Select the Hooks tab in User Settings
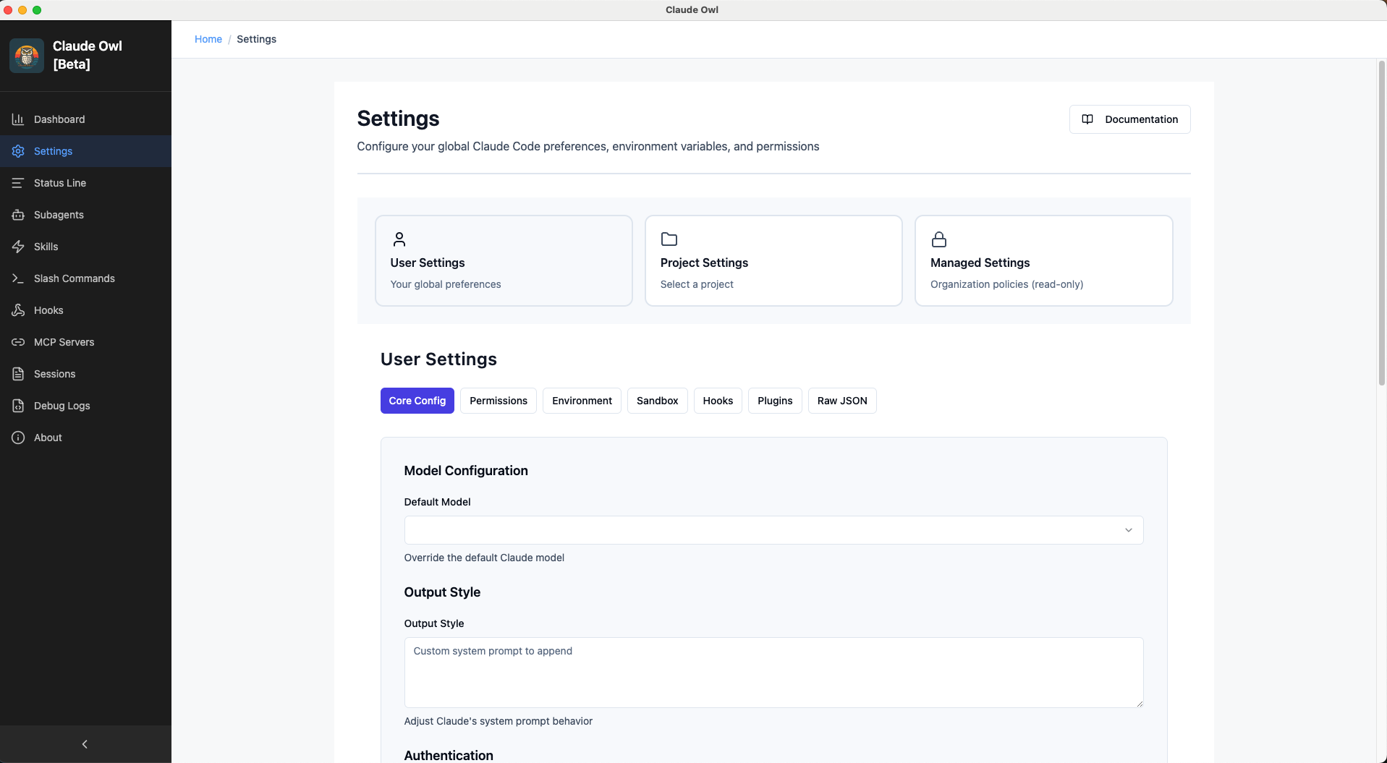 pyautogui.click(x=718, y=401)
